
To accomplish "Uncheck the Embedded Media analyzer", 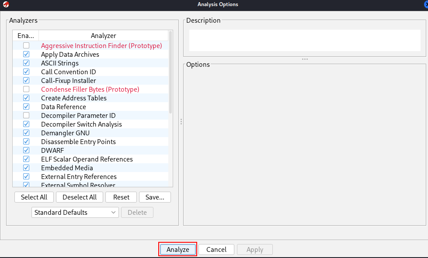I will click(26, 168).
